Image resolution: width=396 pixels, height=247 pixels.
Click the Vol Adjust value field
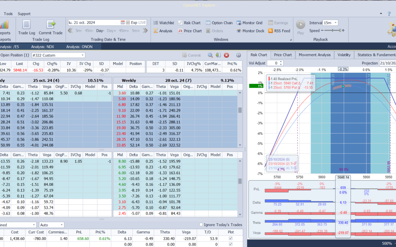273,63
